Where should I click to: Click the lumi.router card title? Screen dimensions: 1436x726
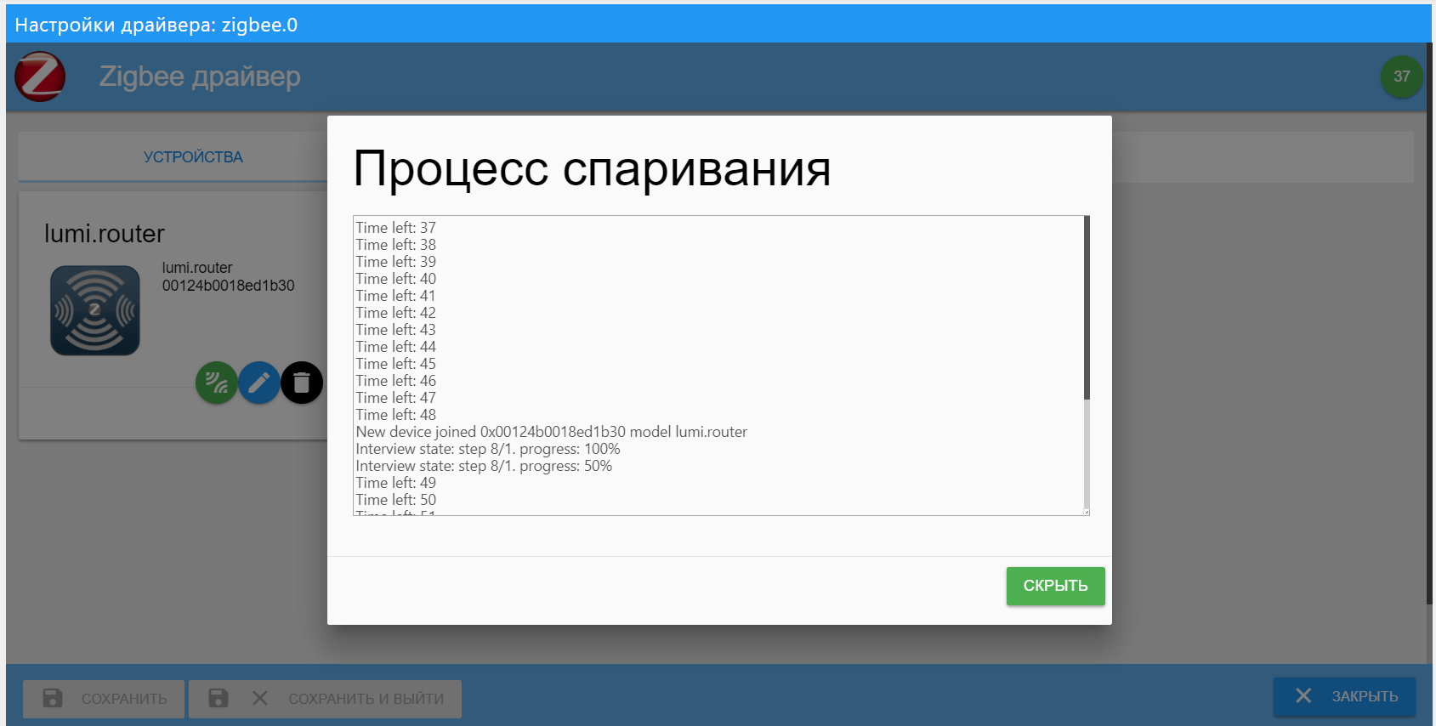click(105, 234)
